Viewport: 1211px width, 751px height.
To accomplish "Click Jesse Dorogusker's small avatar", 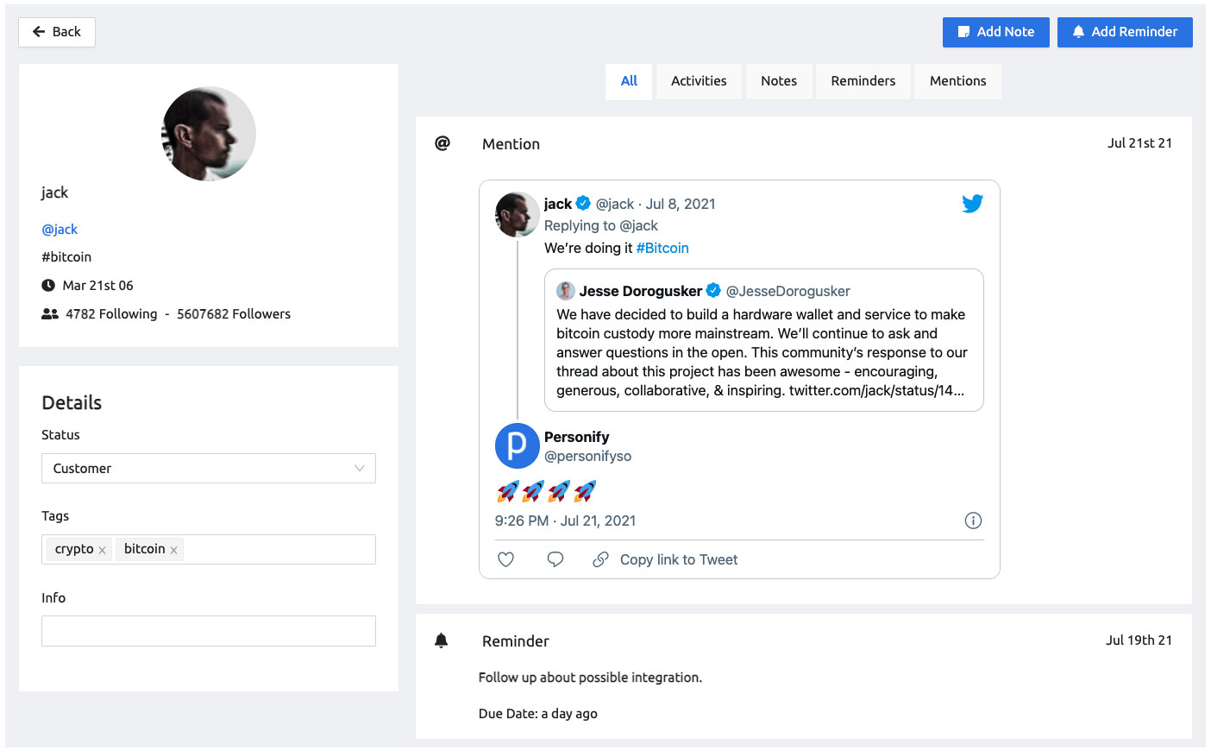I will (x=566, y=291).
